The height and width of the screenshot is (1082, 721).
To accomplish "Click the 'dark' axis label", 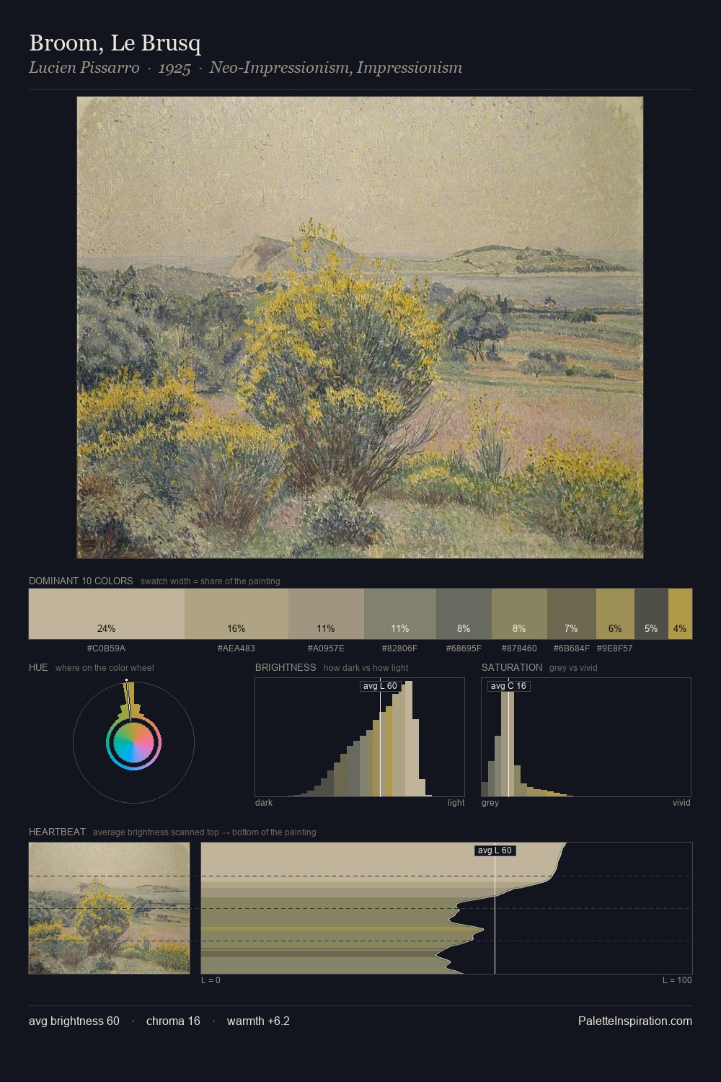I will 264,803.
